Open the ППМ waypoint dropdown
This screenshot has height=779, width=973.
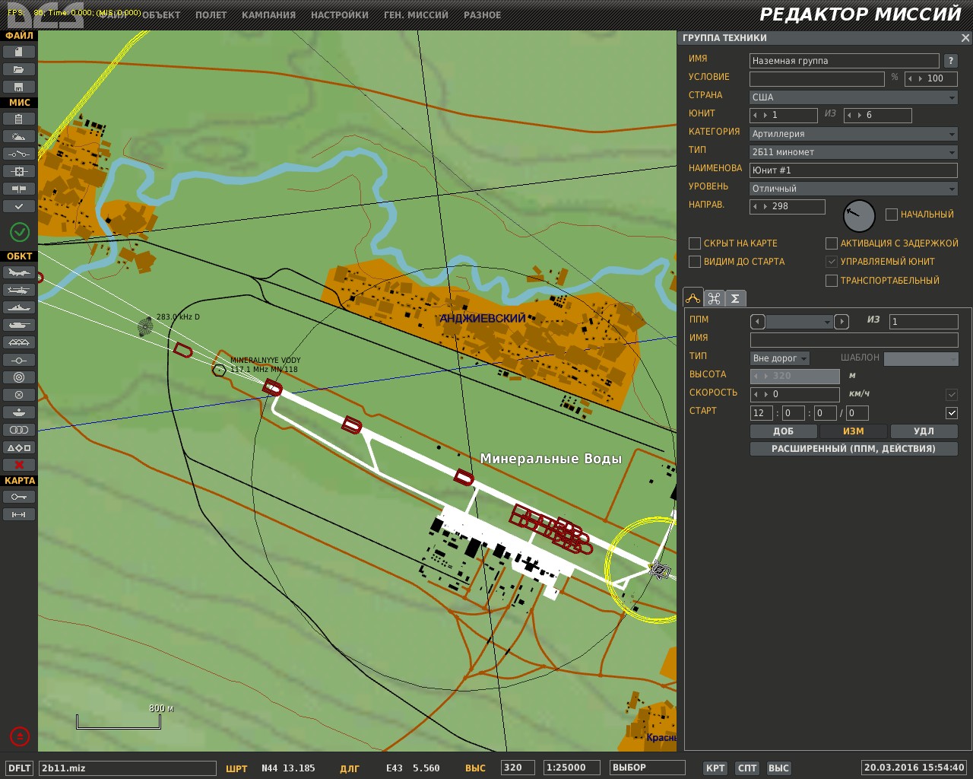click(800, 322)
